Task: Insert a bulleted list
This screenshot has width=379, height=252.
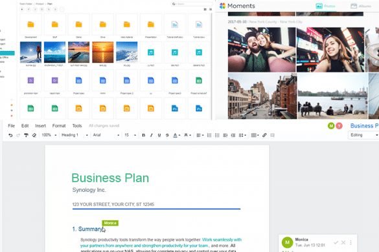Action: click(x=217, y=135)
